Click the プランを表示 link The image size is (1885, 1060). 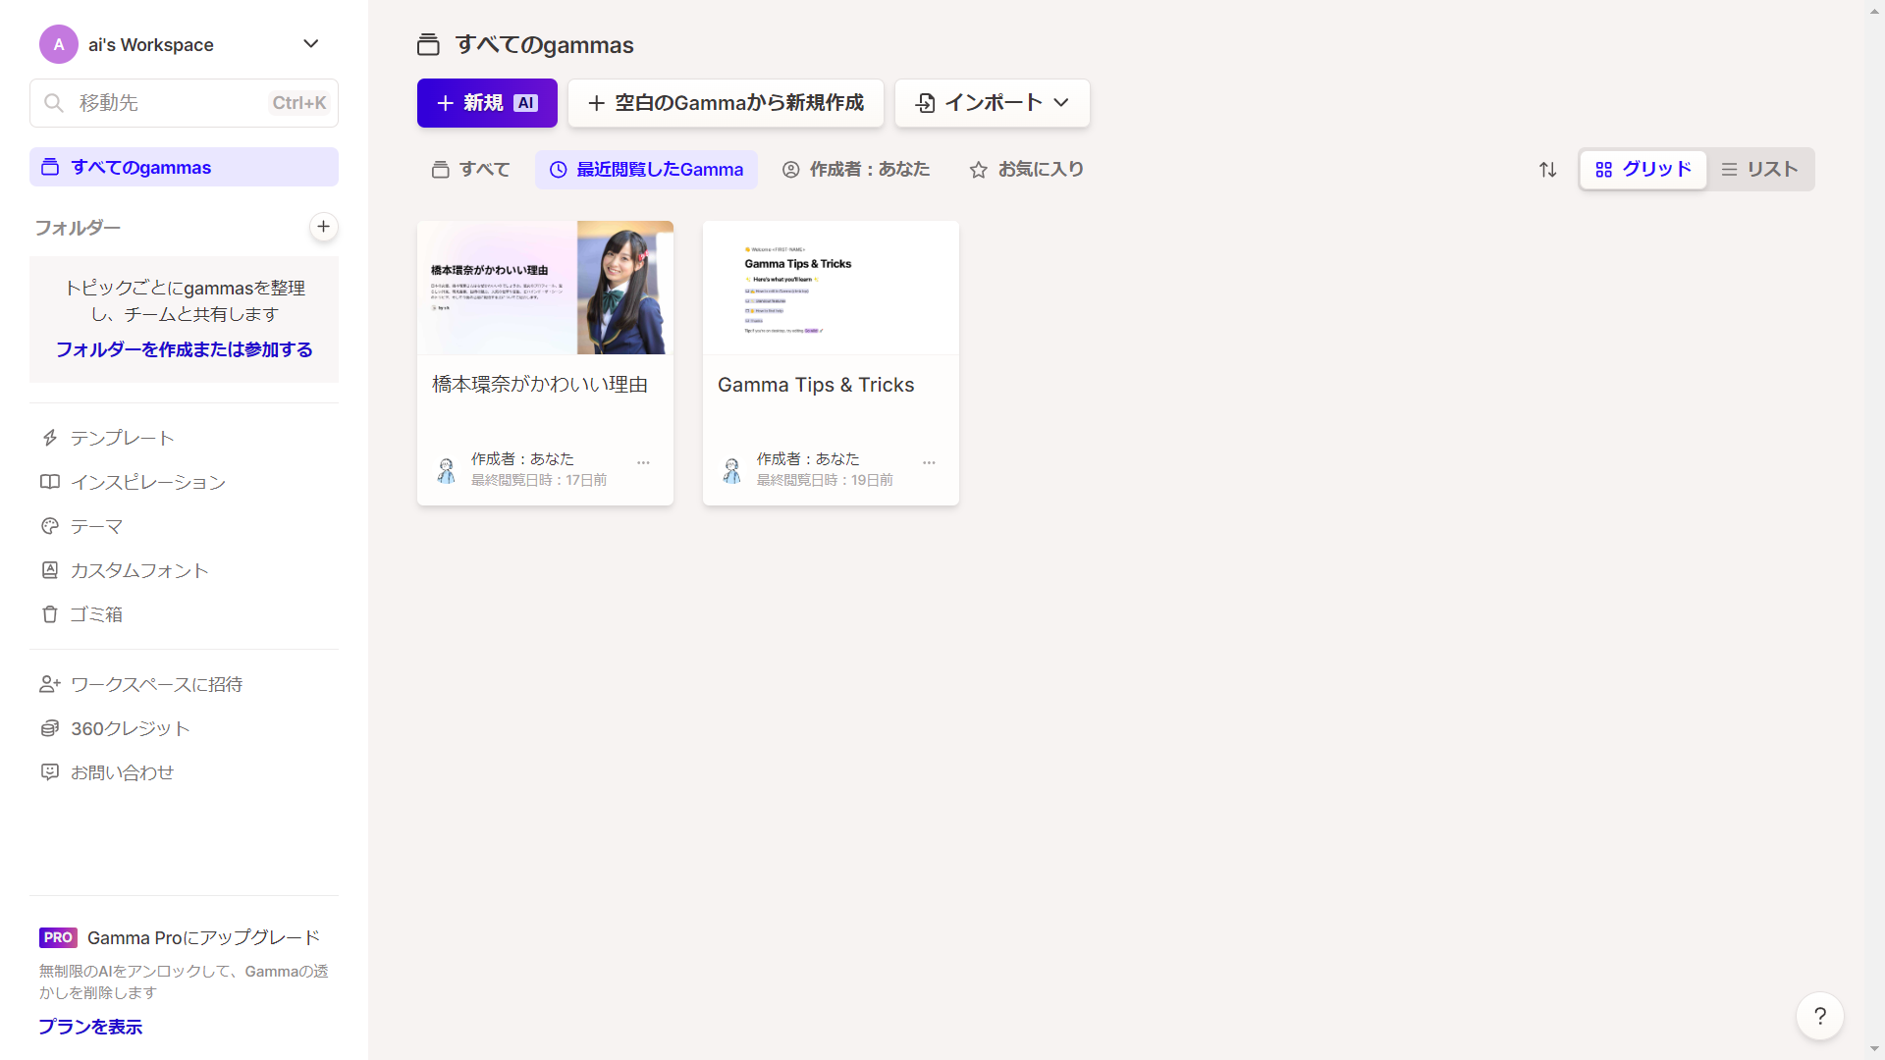click(90, 1027)
